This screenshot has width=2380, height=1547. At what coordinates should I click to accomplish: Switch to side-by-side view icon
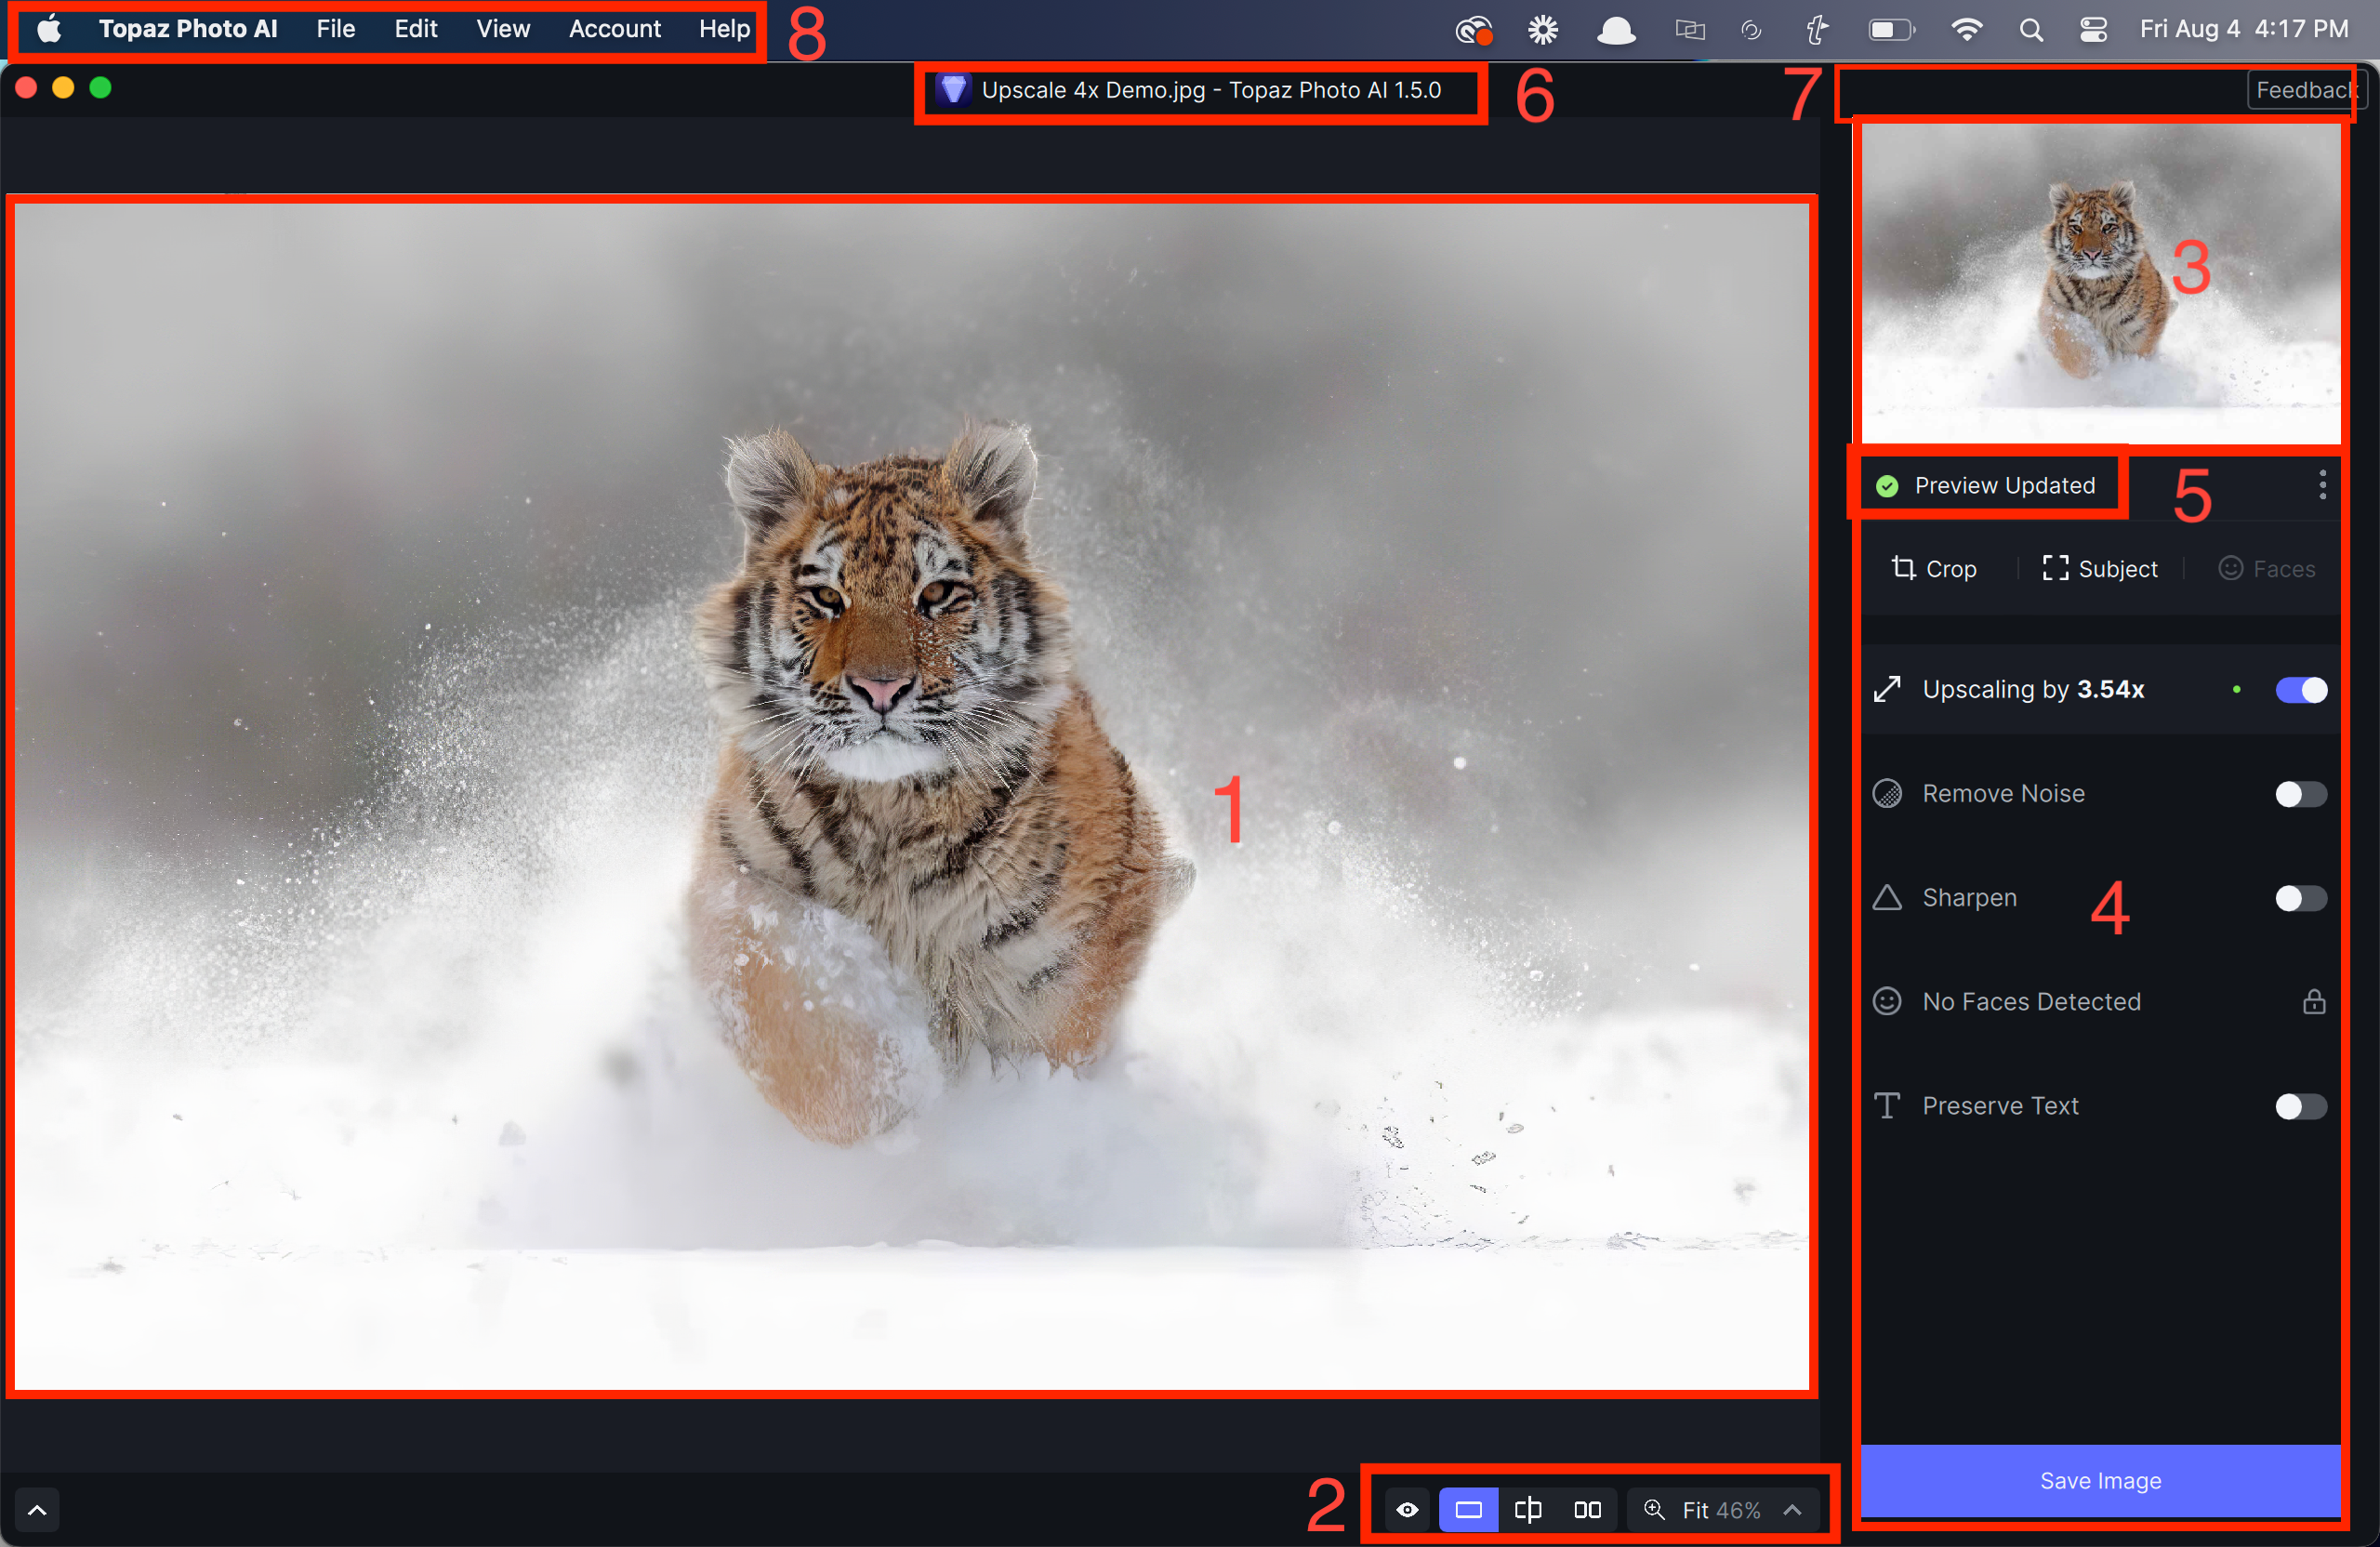coord(1587,1509)
